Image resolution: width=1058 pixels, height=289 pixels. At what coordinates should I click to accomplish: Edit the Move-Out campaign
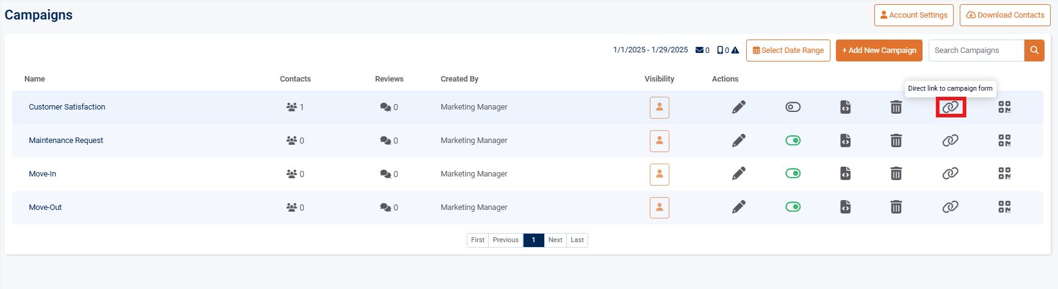pos(738,207)
